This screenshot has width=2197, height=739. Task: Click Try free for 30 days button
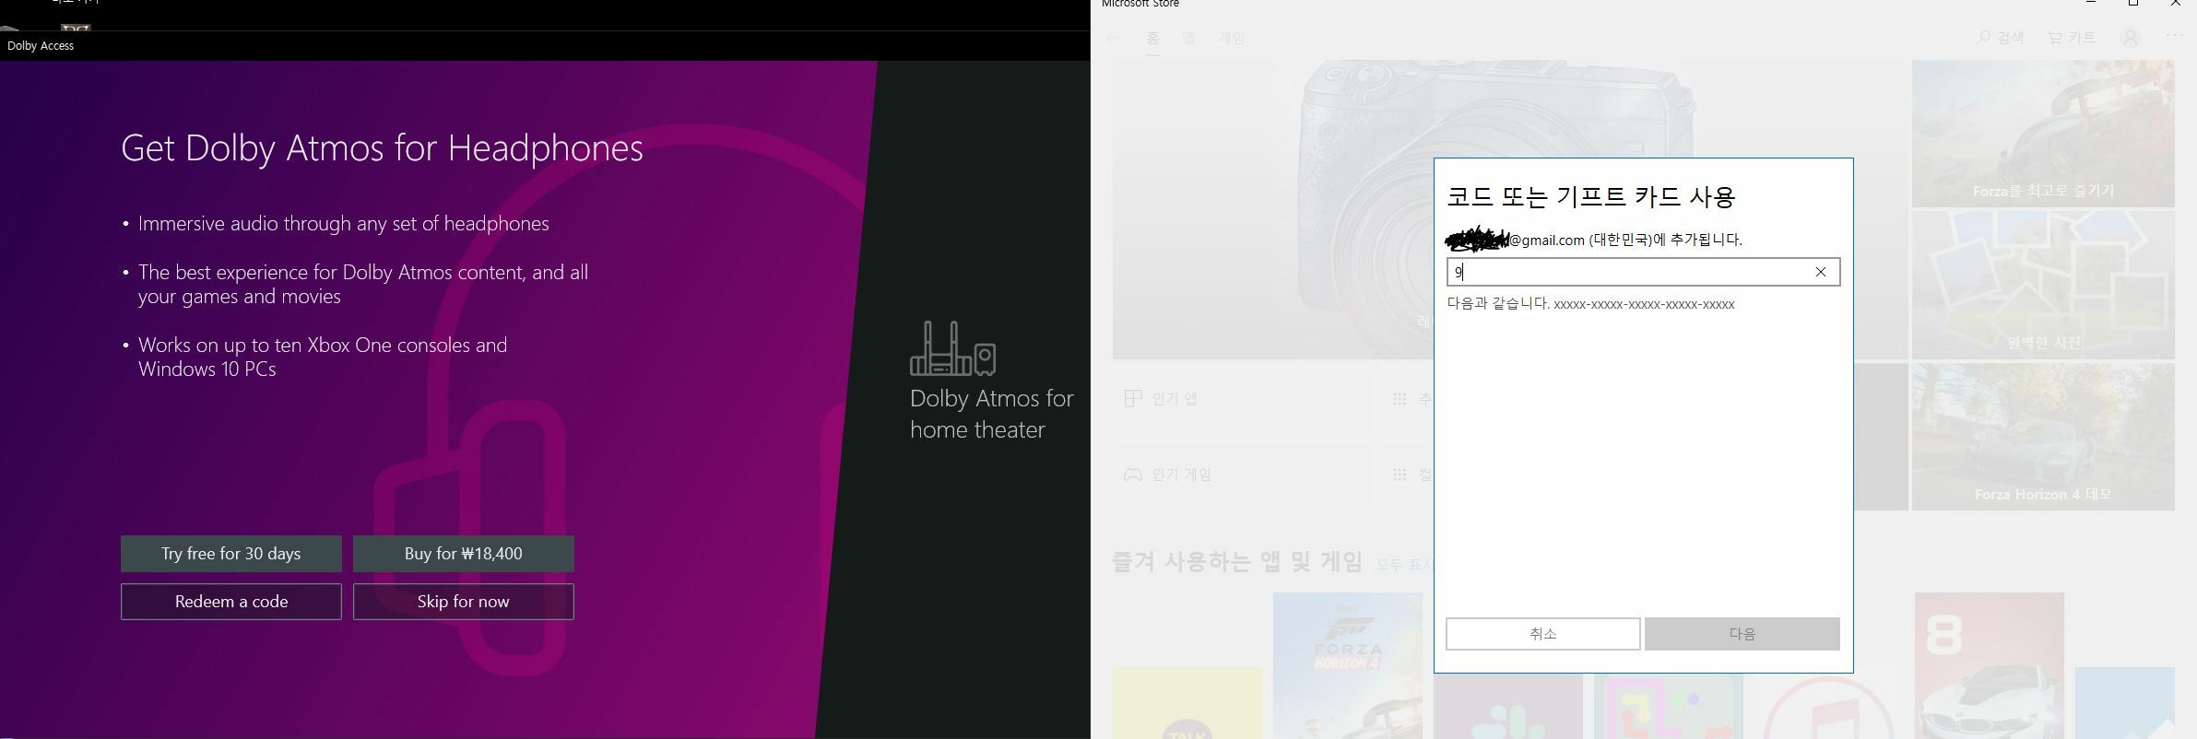coord(231,554)
